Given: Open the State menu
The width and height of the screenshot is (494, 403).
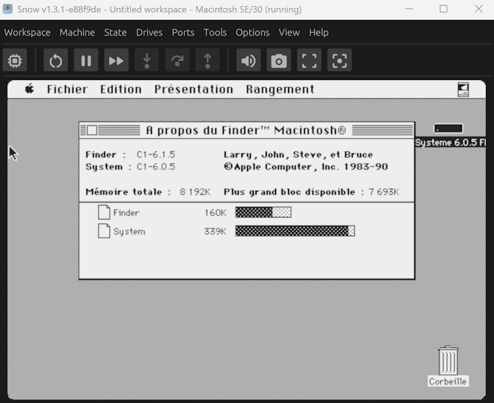Looking at the screenshot, I should (x=115, y=32).
